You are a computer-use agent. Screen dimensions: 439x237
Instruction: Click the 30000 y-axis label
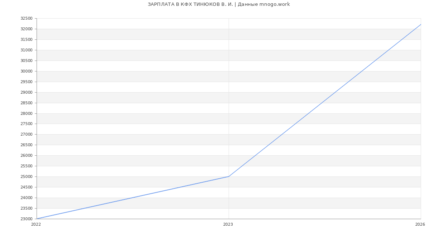coord(26,71)
